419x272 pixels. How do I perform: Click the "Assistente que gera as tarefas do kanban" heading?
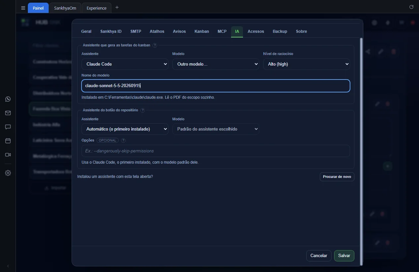pyautogui.click(x=116, y=45)
